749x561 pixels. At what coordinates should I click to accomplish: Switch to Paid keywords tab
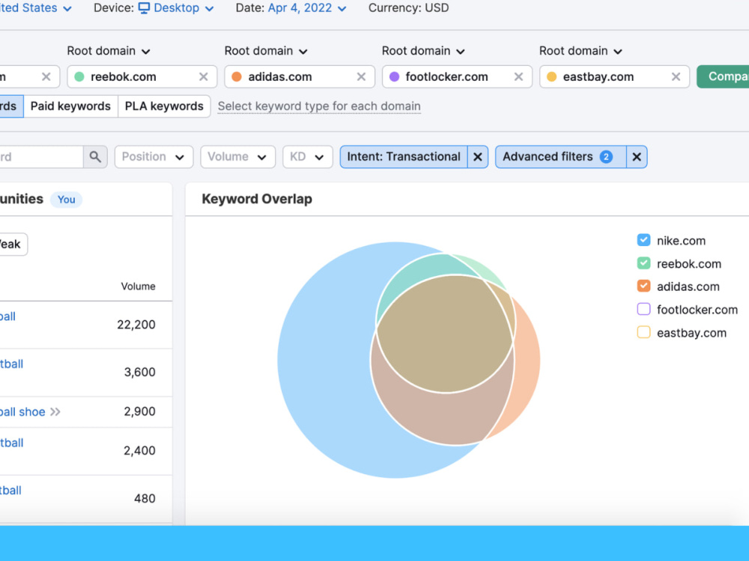pos(70,106)
